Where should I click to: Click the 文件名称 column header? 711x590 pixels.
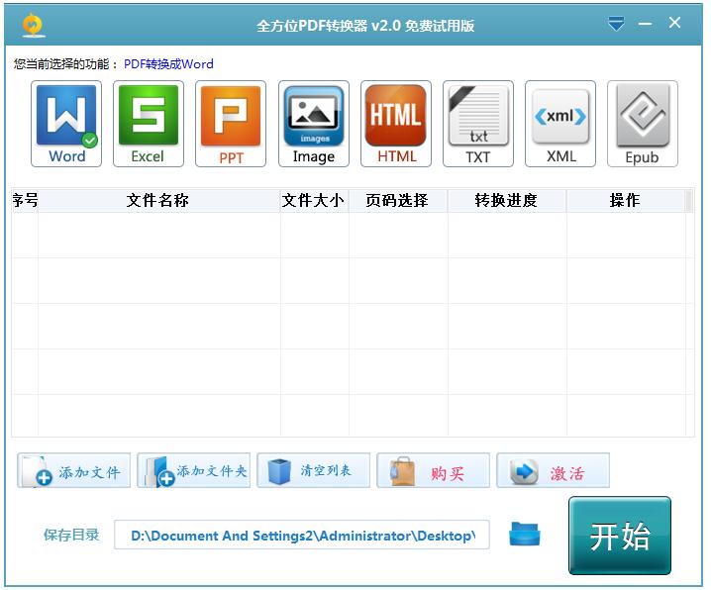tap(158, 200)
